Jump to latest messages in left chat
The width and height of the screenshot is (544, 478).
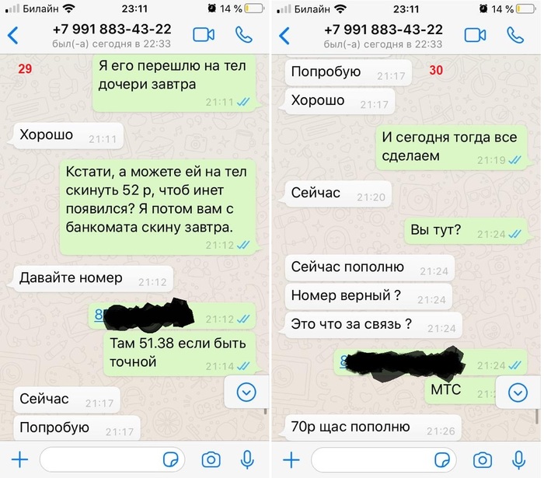[246, 393]
